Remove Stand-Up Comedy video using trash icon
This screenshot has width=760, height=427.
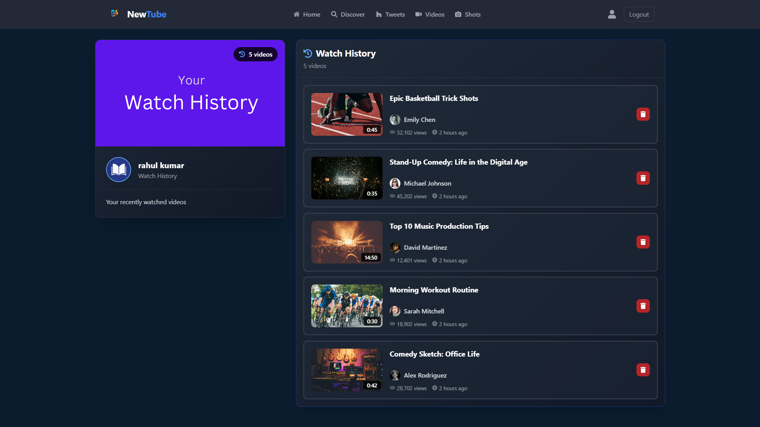click(643, 178)
